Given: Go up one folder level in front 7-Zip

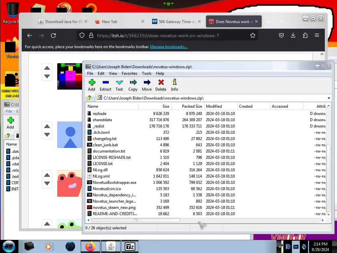Looking at the screenshot, I should pos(89,98).
